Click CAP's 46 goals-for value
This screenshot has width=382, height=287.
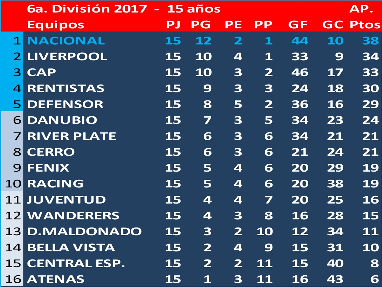pos(300,72)
